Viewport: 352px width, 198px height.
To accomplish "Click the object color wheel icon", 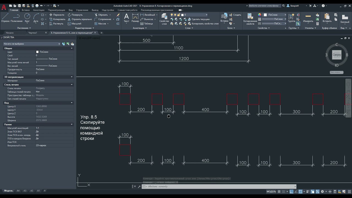I will point(260,15).
